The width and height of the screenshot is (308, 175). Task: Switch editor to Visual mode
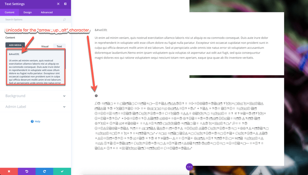pos(45,46)
